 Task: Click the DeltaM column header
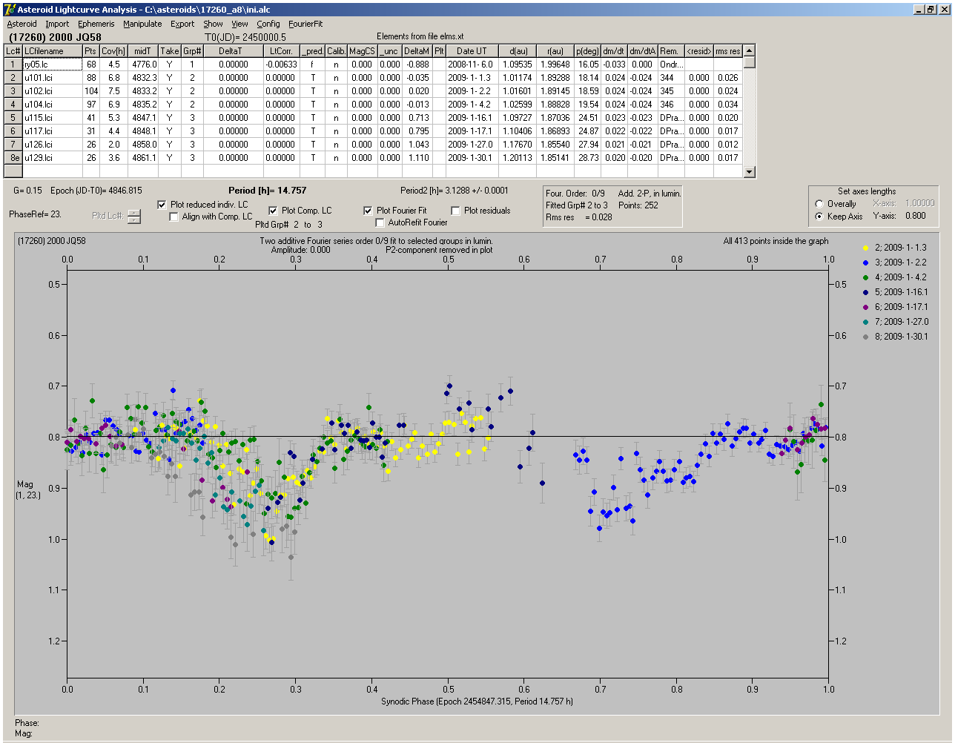tap(417, 51)
